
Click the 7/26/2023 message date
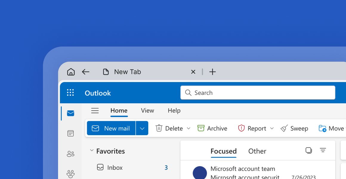coord(303,177)
